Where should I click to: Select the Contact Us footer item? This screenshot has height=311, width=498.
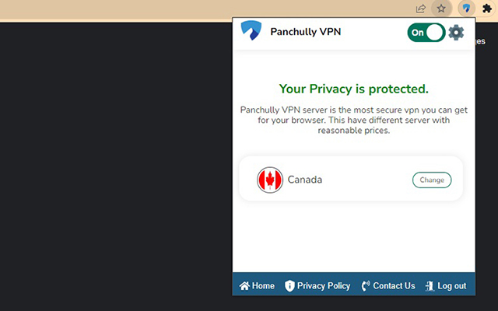pyautogui.click(x=394, y=286)
